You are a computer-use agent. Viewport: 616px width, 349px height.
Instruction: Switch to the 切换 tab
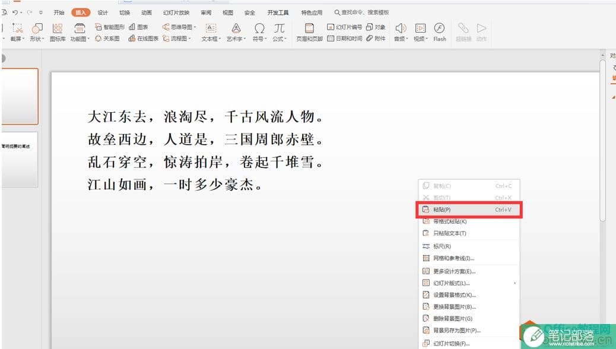point(125,12)
